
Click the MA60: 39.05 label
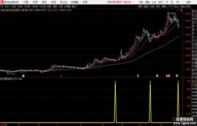click(66, 10)
